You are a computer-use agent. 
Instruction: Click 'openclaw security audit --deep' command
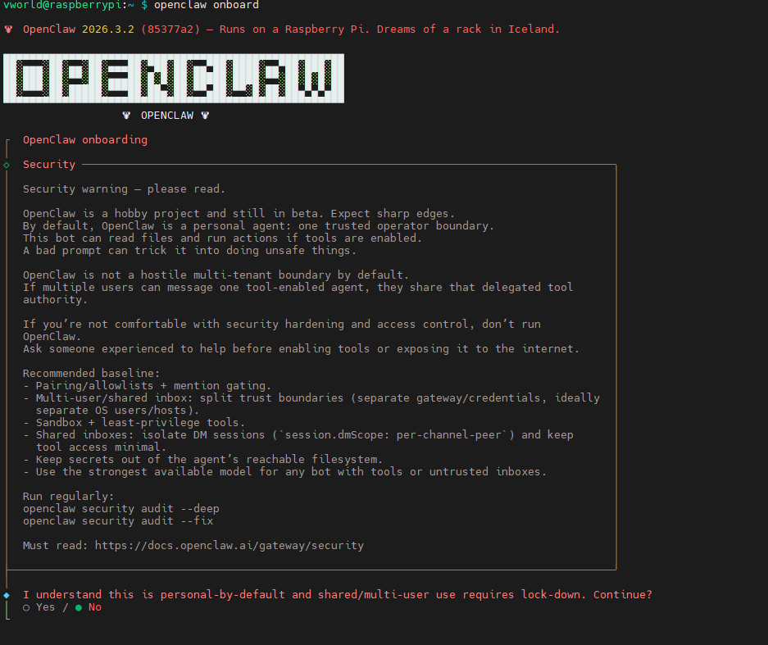click(x=121, y=509)
